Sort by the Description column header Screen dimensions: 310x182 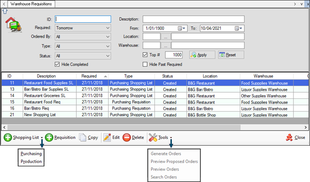50,76
